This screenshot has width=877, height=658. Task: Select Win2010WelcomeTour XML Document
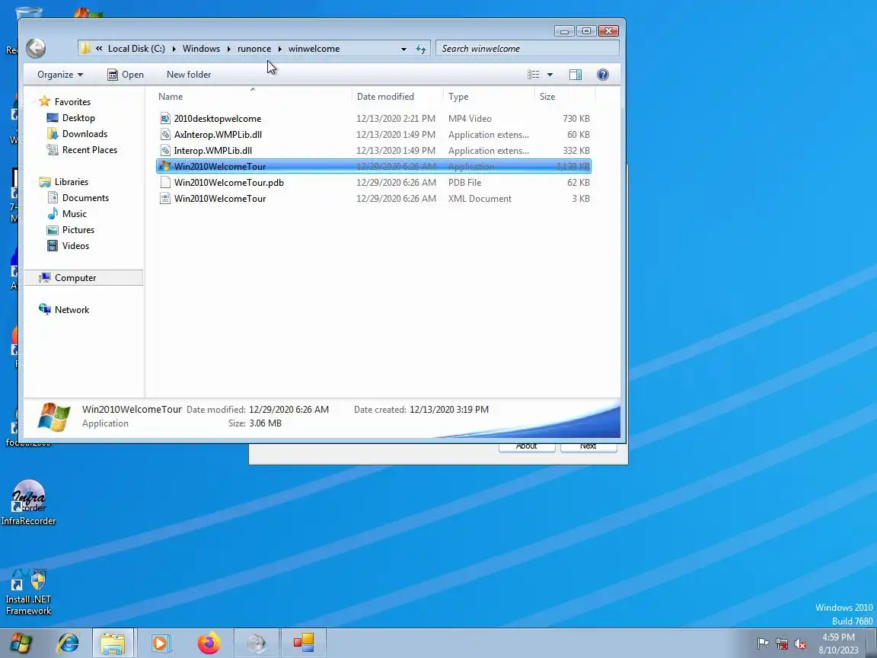point(374,199)
